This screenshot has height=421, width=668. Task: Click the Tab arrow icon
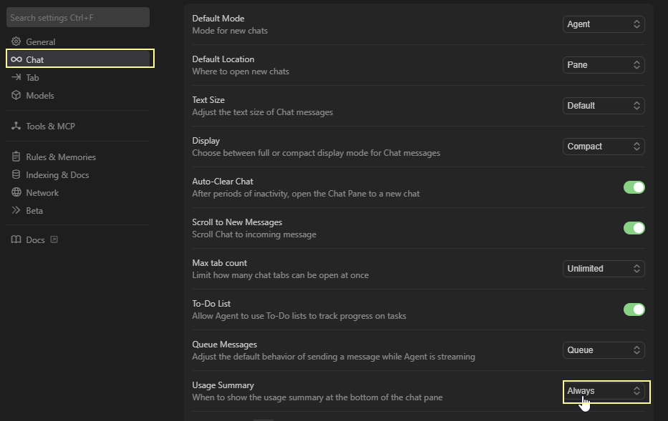tap(16, 77)
